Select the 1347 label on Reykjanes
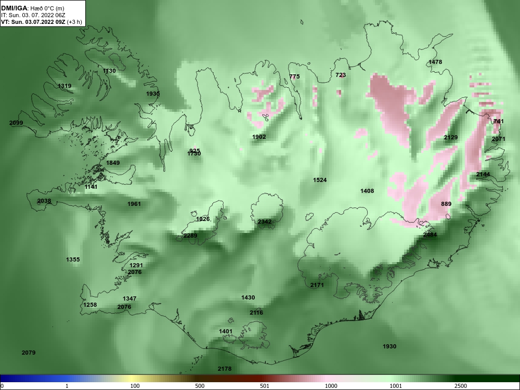 click(x=129, y=299)
